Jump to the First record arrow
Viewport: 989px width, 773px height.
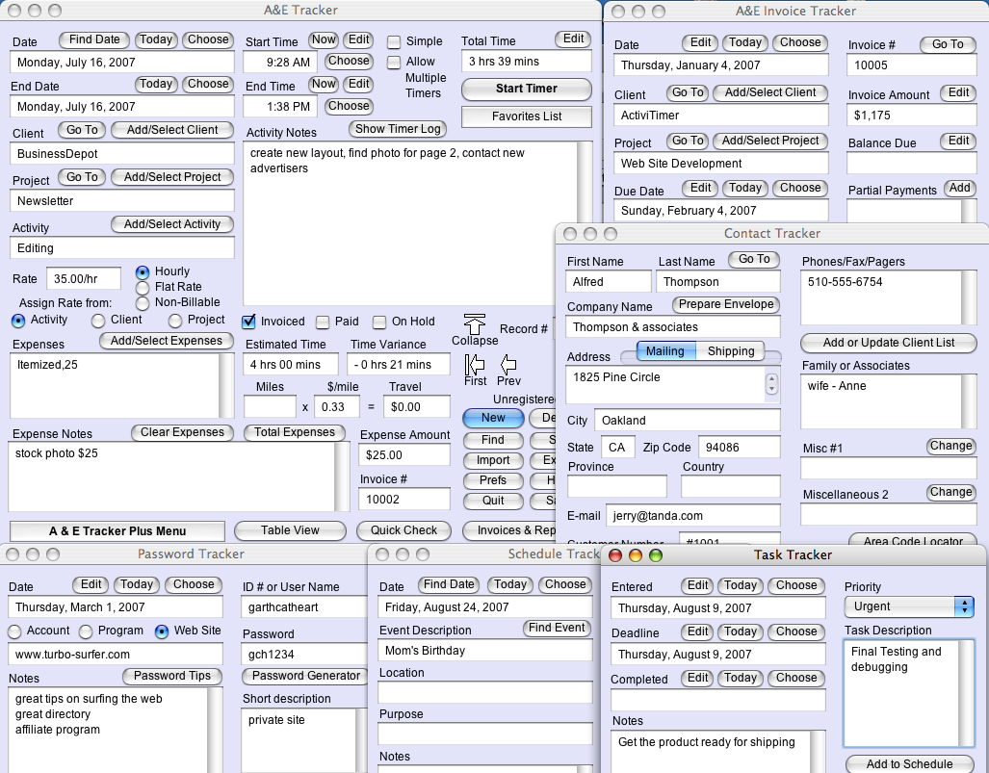[x=475, y=364]
